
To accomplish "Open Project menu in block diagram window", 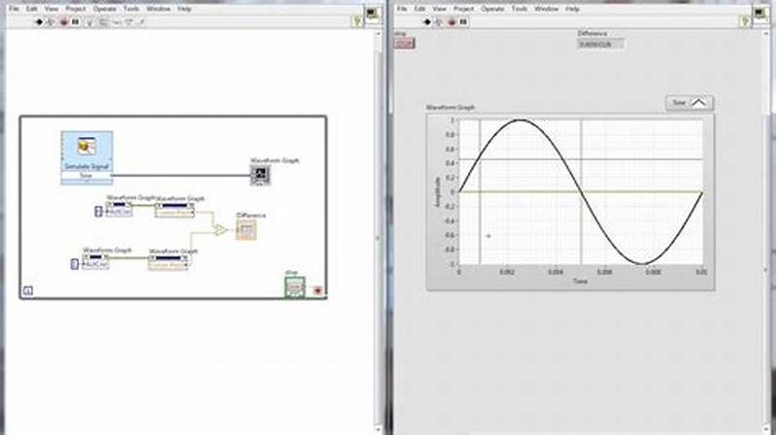I will click(76, 9).
